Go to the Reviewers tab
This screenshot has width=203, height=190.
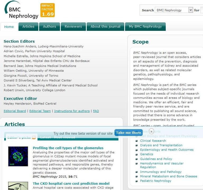73,27
